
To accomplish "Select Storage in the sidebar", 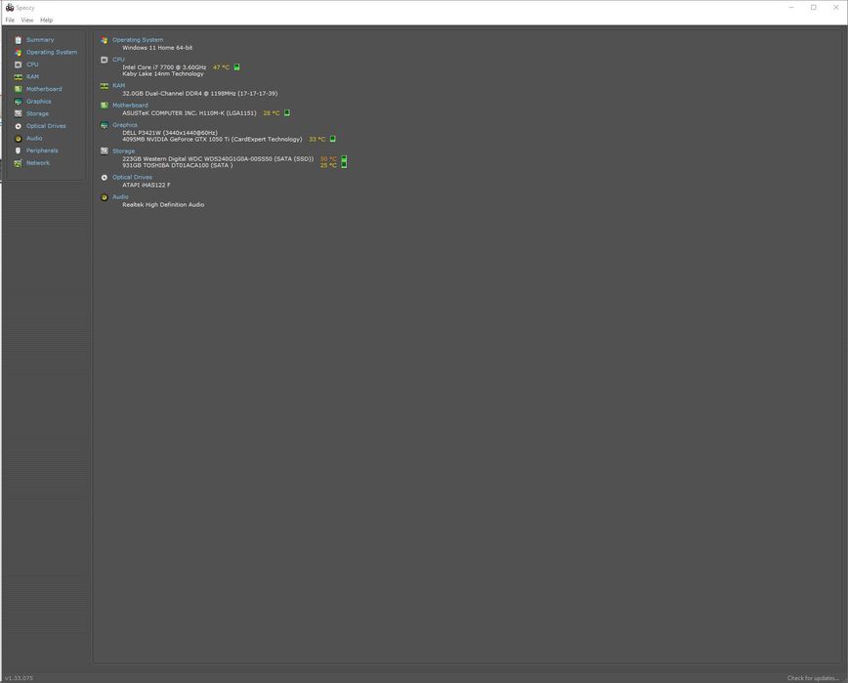I will [37, 113].
